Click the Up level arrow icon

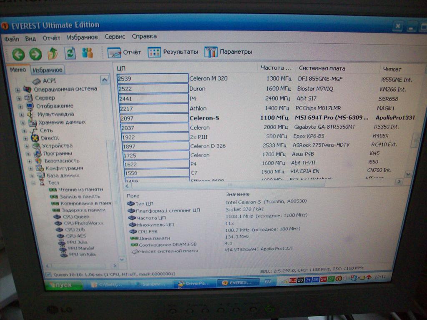pyautogui.click(x=53, y=53)
